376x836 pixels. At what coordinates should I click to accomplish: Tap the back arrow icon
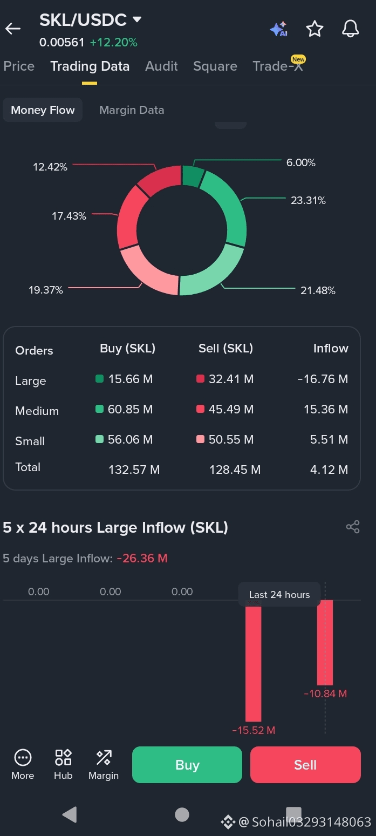[x=13, y=29]
